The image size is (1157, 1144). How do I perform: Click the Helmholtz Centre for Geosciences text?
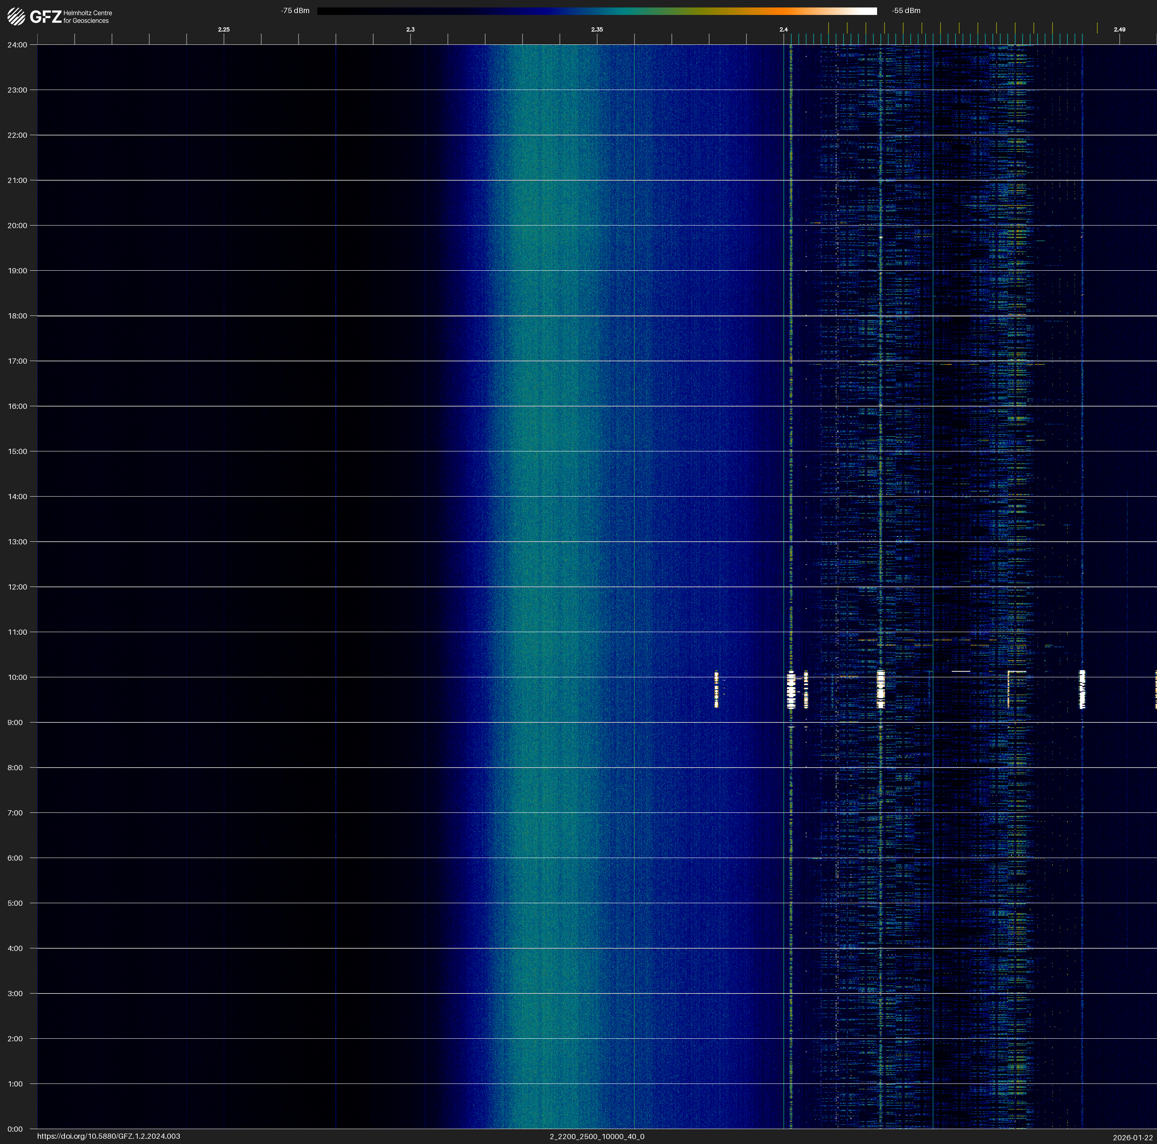(x=87, y=17)
